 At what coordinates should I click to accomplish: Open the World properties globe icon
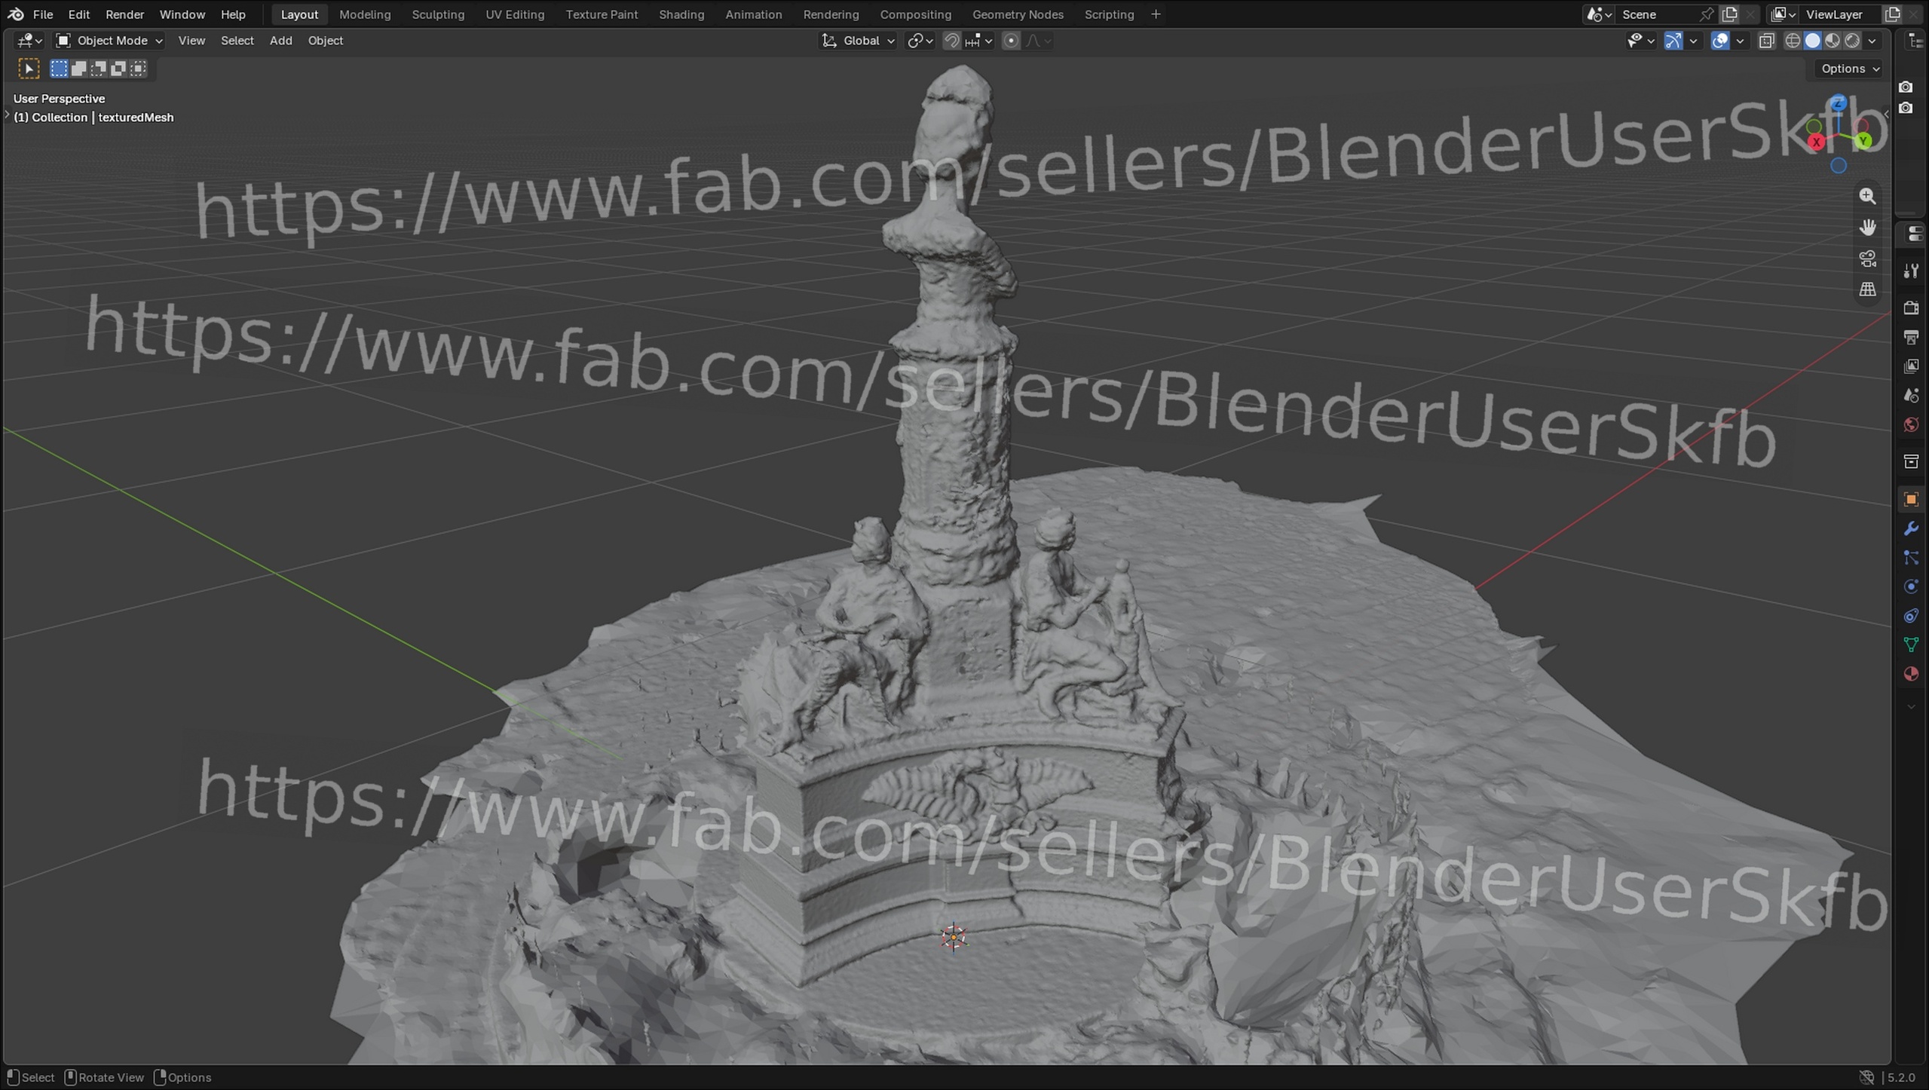pyautogui.click(x=1910, y=425)
